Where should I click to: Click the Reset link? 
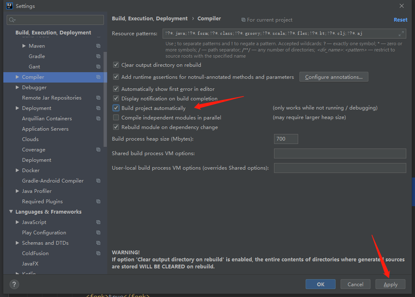coord(400,19)
